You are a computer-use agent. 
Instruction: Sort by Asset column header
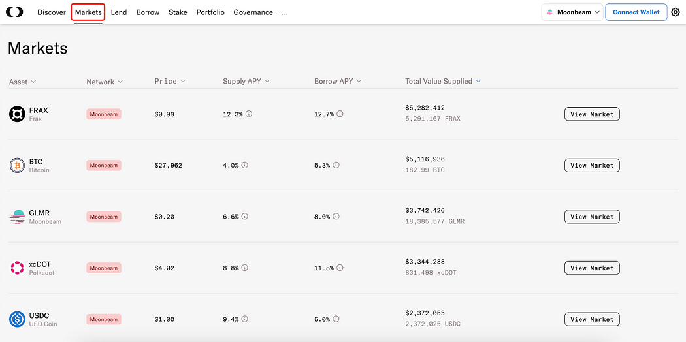(23, 82)
